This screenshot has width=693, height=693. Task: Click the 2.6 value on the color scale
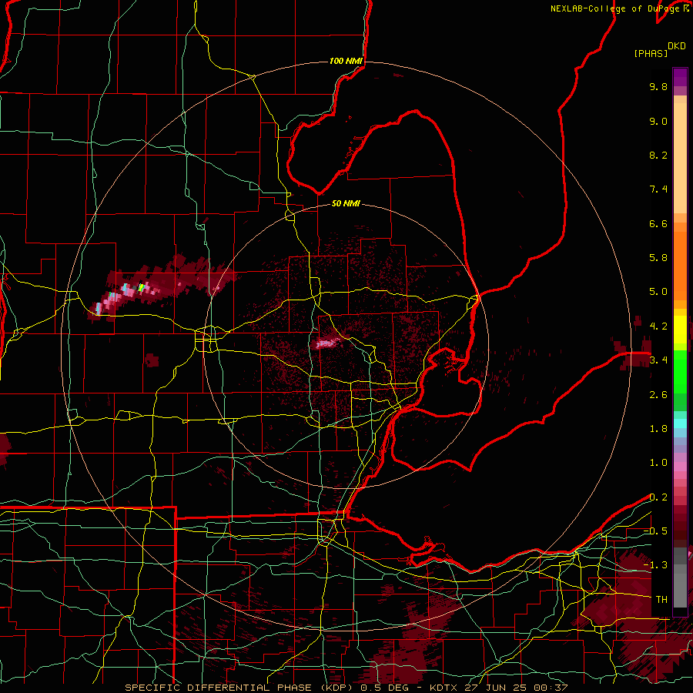coord(658,395)
